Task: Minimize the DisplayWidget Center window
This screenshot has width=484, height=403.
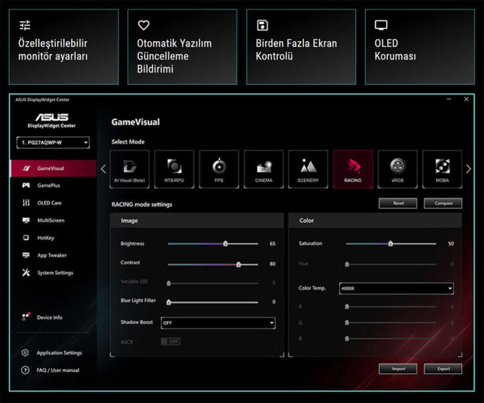Action: (x=449, y=99)
